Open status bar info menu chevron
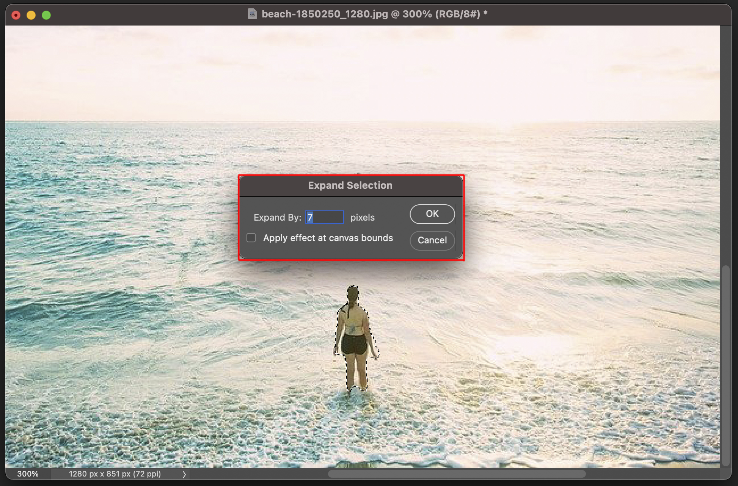The image size is (738, 486). point(184,474)
